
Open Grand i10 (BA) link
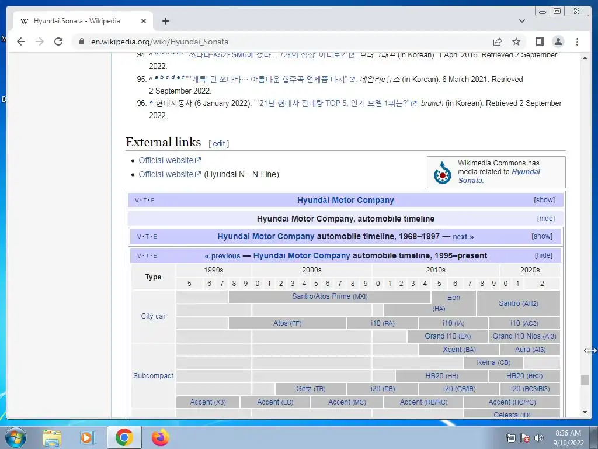point(448,336)
